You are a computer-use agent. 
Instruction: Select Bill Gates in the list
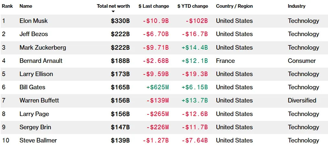coord(32,87)
